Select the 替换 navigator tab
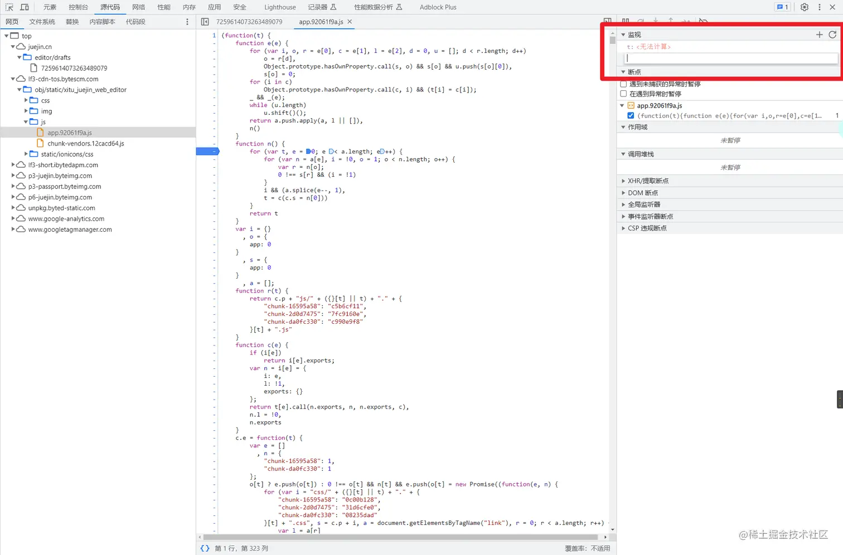The image size is (843, 555). [x=72, y=22]
